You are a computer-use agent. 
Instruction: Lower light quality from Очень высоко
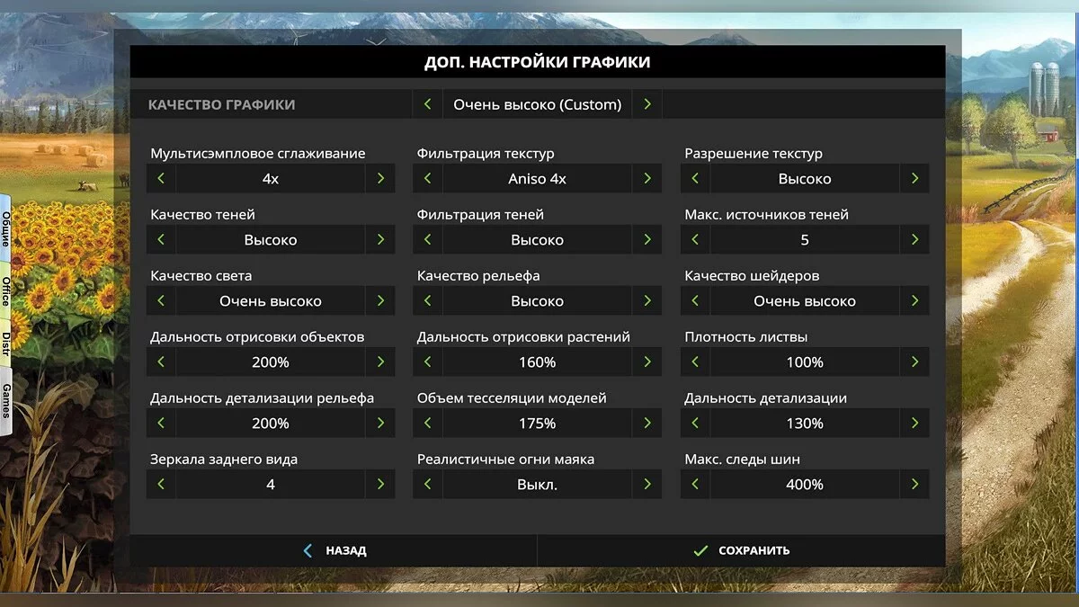(x=161, y=300)
